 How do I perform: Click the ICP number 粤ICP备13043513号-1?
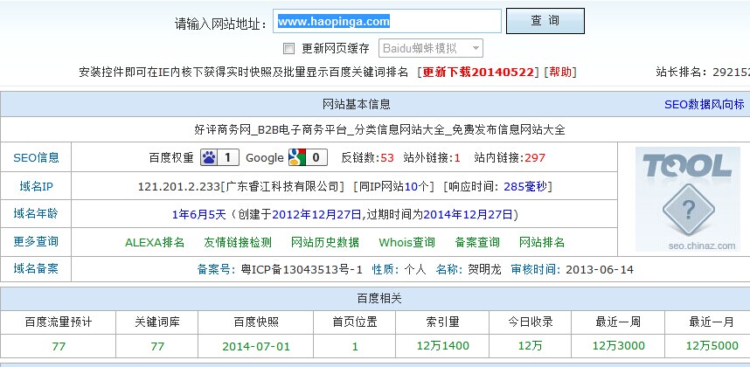[302, 269]
